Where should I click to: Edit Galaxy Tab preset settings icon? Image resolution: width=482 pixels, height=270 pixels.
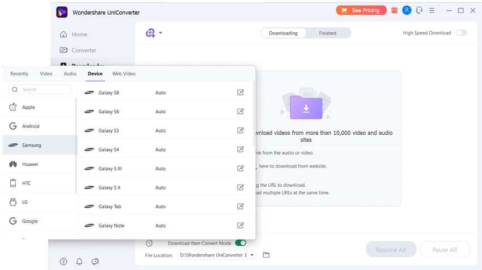coord(240,207)
